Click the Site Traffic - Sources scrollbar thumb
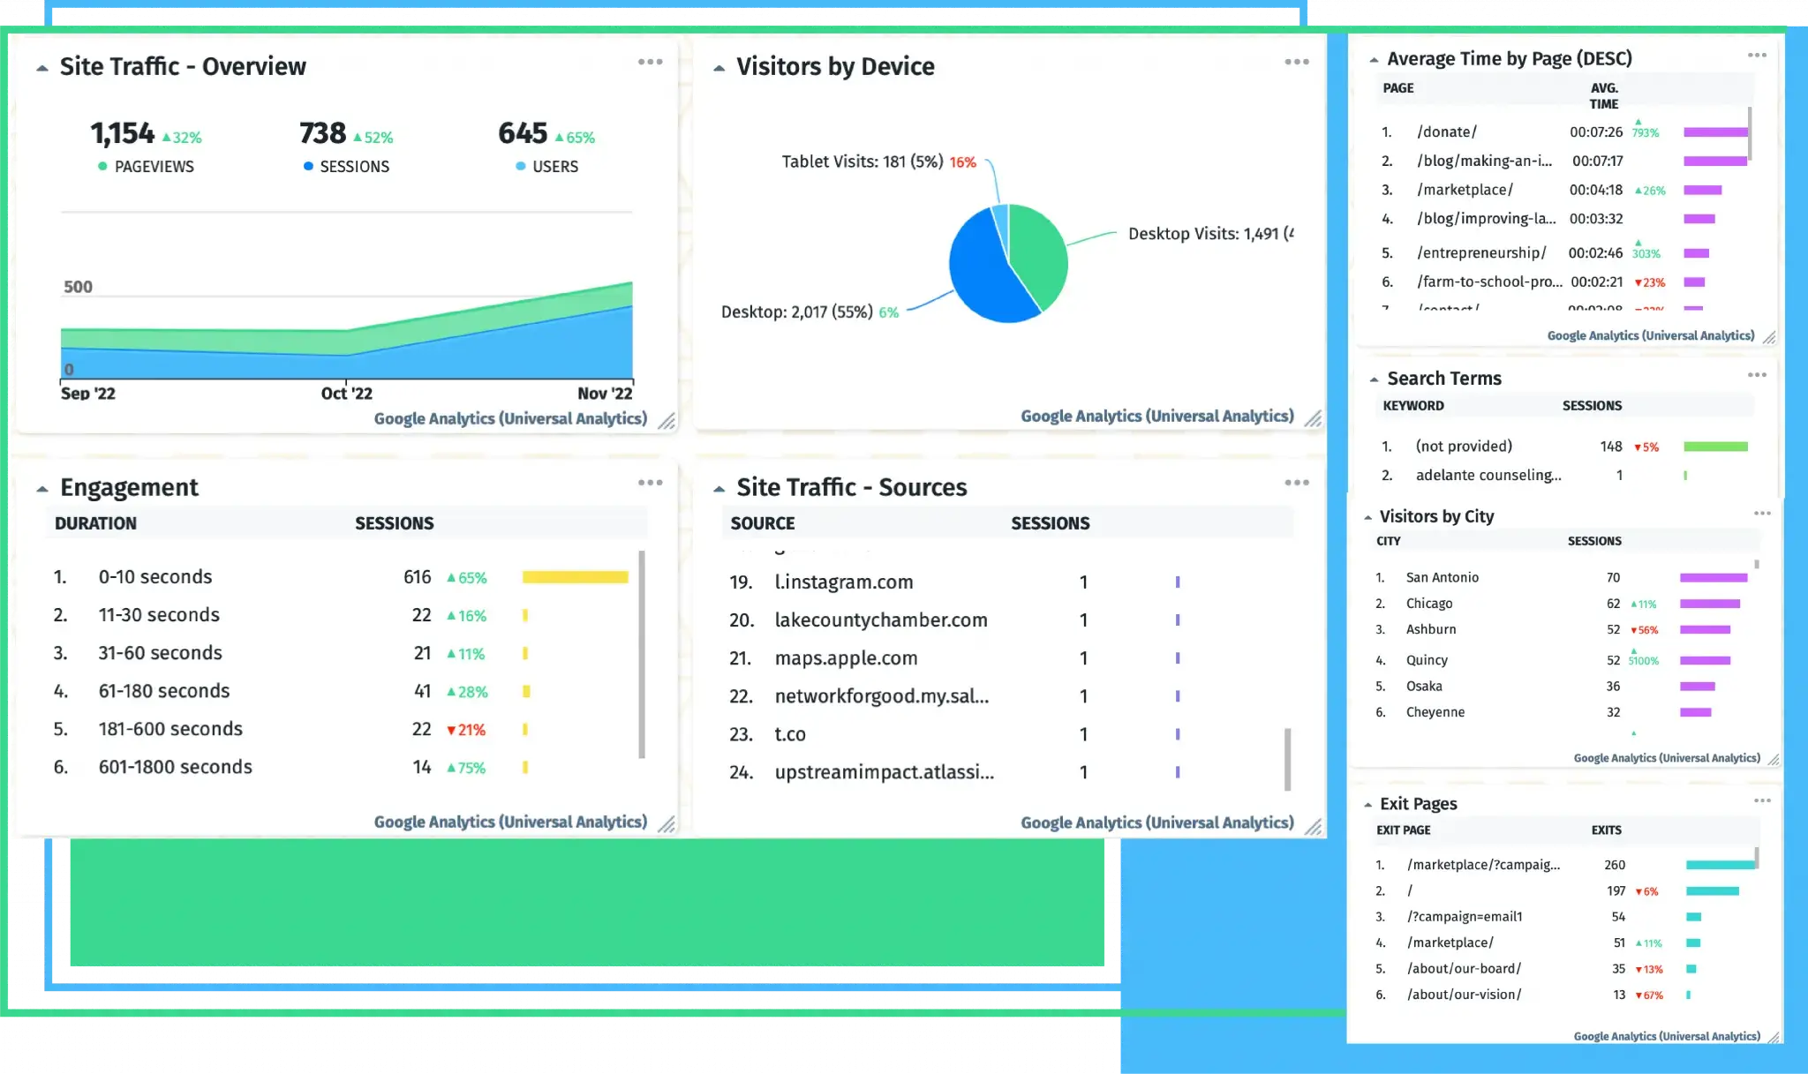This screenshot has height=1074, width=1808. [1288, 759]
